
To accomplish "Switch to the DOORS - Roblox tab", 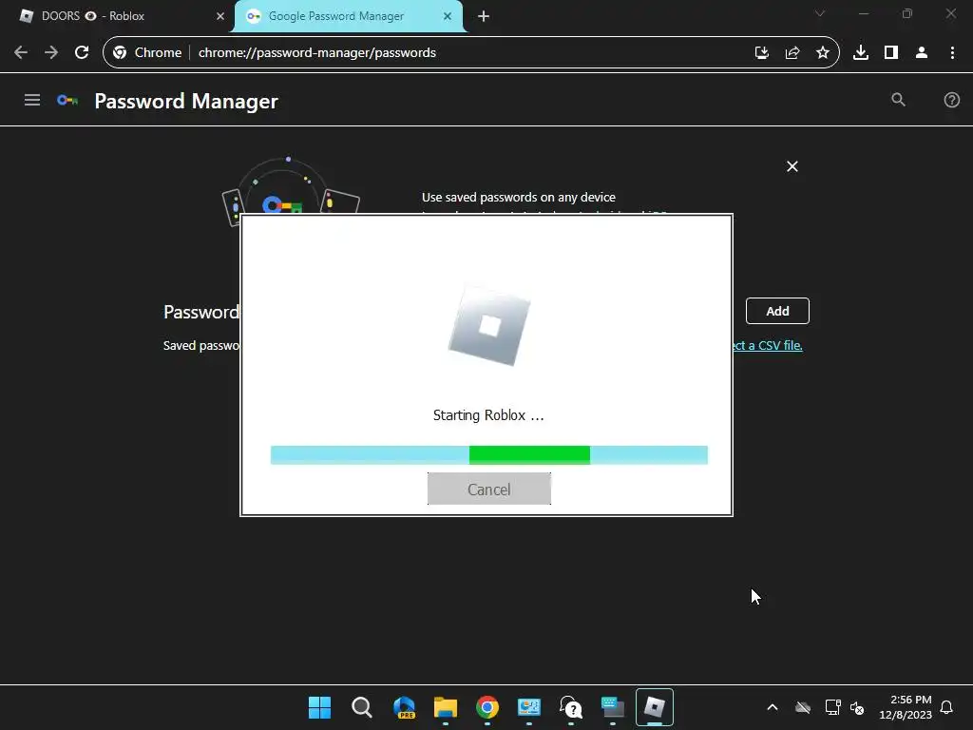I will [x=117, y=16].
